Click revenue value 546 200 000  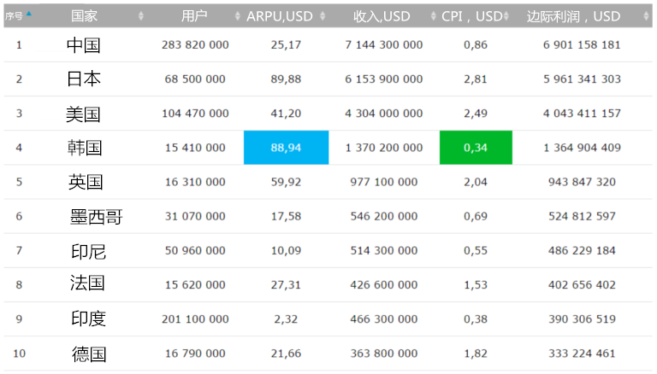point(384,216)
